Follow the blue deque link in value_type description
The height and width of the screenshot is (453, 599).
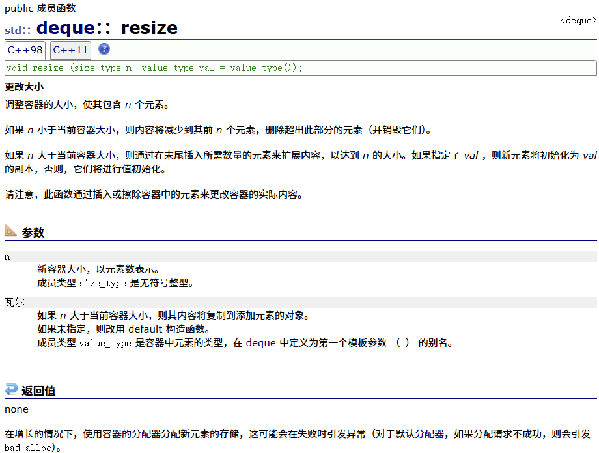pos(261,342)
